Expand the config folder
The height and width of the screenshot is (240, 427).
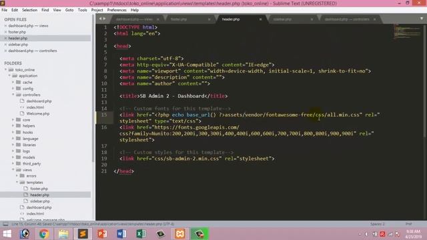coord(13,89)
